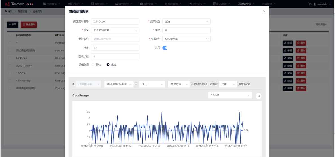Screen dimensions: 335x157
Task: Select the 静态 threshold type radio
Action: click(93, 65)
